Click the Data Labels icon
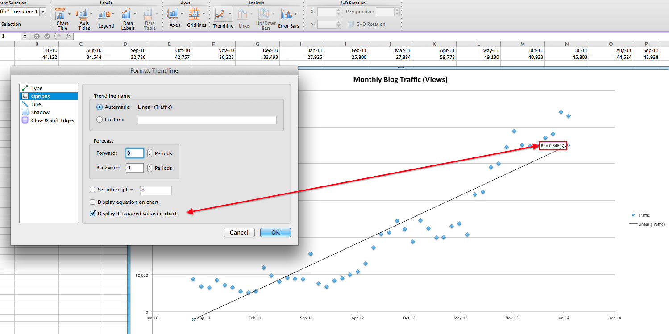 (x=126, y=14)
